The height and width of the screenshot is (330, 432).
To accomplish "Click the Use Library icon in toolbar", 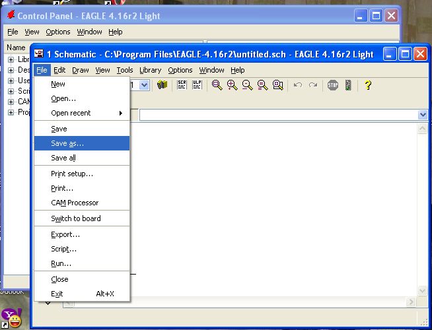I will coord(162,85).
